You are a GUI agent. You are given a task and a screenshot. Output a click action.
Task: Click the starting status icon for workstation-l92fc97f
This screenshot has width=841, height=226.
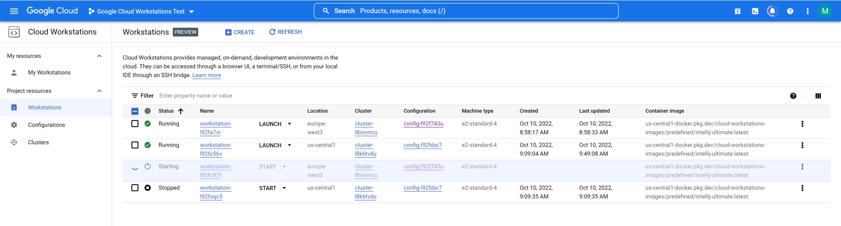[148, 167]
